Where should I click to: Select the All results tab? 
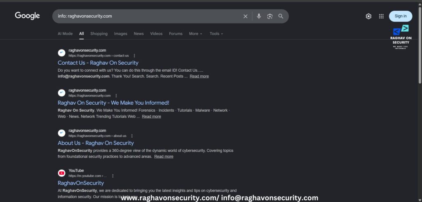(82, 34)
